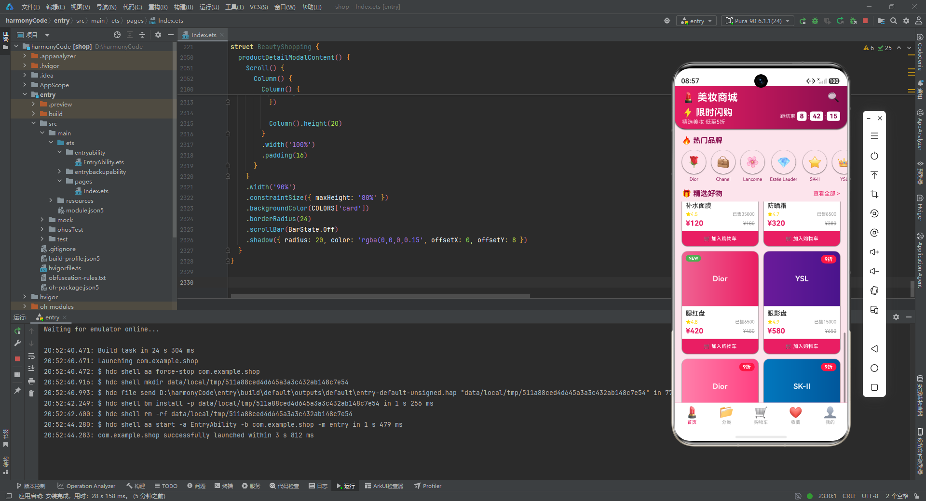This screenshot has height=501, width=926.
Task: Start debugging with the green bug icon
Action: [x=815, y=21]
